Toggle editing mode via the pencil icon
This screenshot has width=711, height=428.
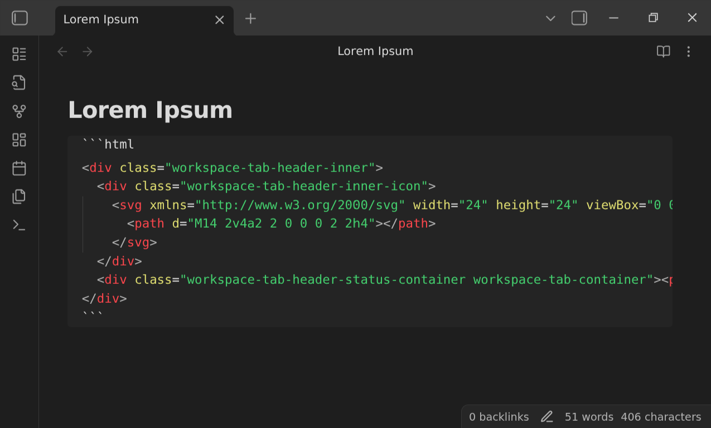click(546, 416)
